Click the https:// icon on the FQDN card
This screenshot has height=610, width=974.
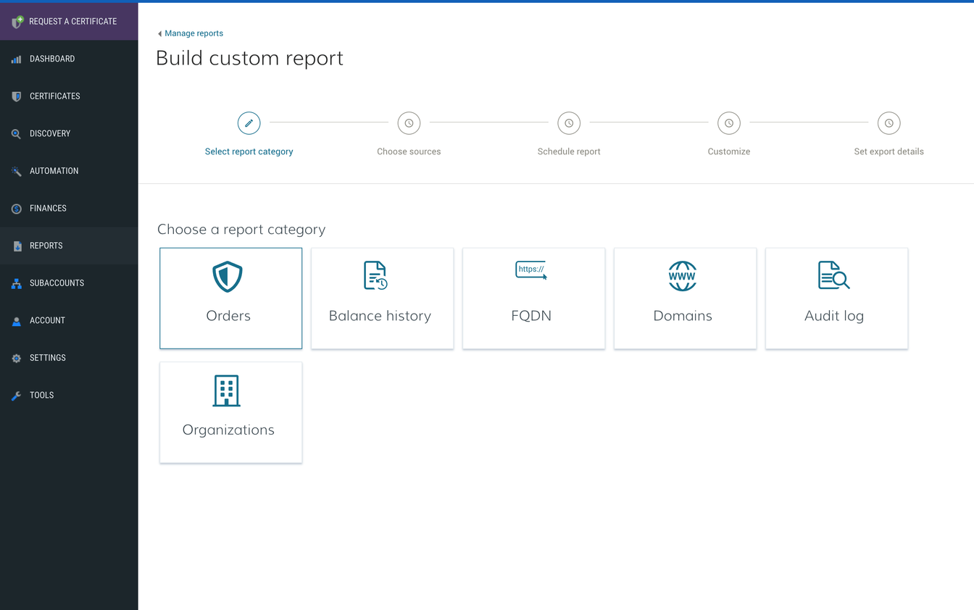[x=532, y=270]
